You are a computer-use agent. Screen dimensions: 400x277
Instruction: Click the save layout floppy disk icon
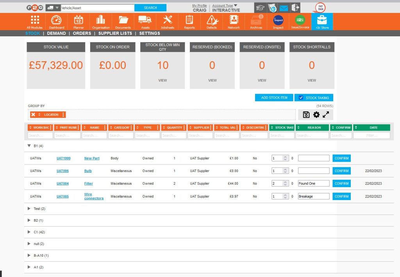point(307,114)
